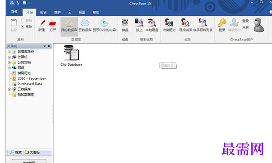The width and height of the screenshot is (272, 163).
Task: Click the Remove (移除) ribbon button
Action: (x=26, y=27)
